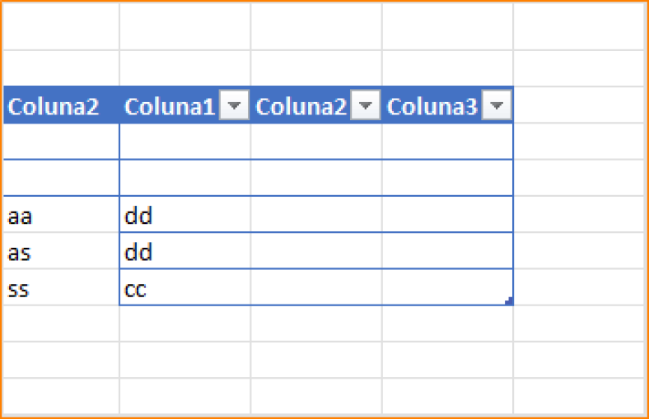Image resolution: width=649 pixels, height=419 pixels.
Task: Select the cell containing aa
Action: pos(61,214)
